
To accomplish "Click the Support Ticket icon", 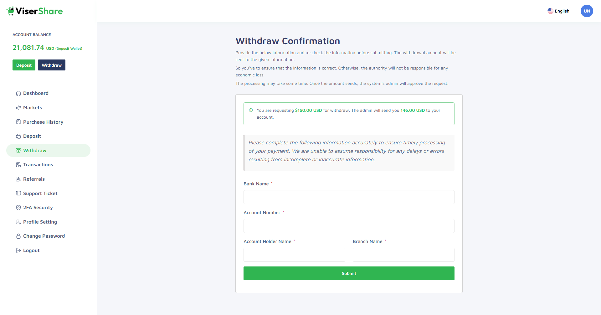I will [18, 193].
